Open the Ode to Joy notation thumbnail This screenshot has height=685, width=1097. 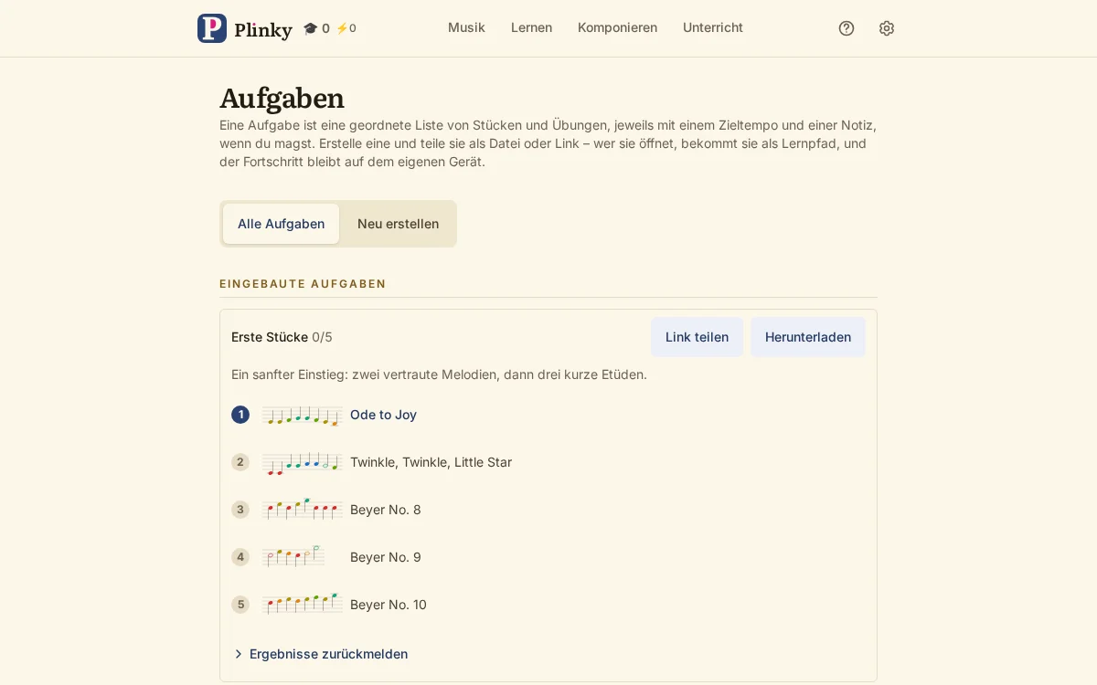pos(302,416)
